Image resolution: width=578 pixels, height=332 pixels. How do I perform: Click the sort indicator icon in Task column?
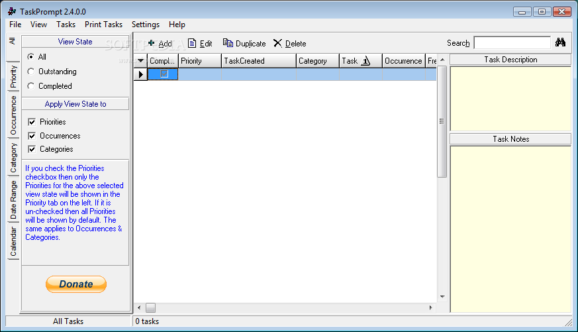point(365,61)
